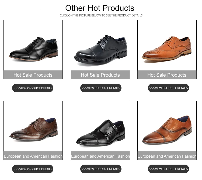Select Hot Sale Products label under black derby
This screenshot has height=180, width=202.
(100, 75)
